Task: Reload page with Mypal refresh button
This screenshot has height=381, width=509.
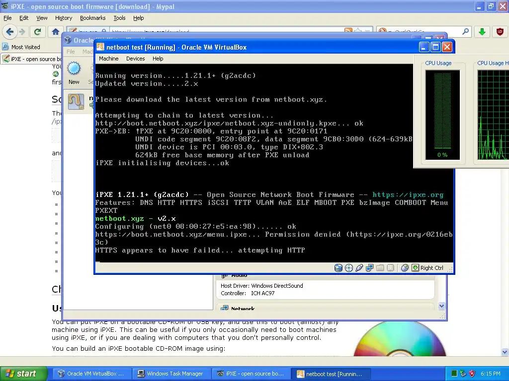Action: point(37,32)
